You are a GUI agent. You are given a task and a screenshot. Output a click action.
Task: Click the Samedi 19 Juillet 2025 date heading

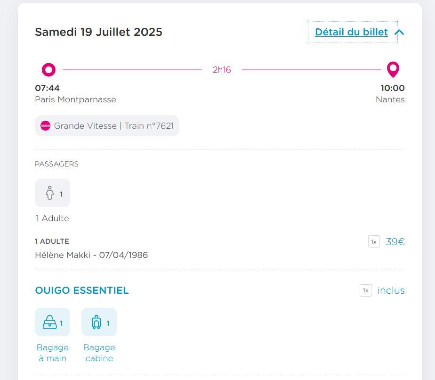pyautogui.click(x=98, y=32)
